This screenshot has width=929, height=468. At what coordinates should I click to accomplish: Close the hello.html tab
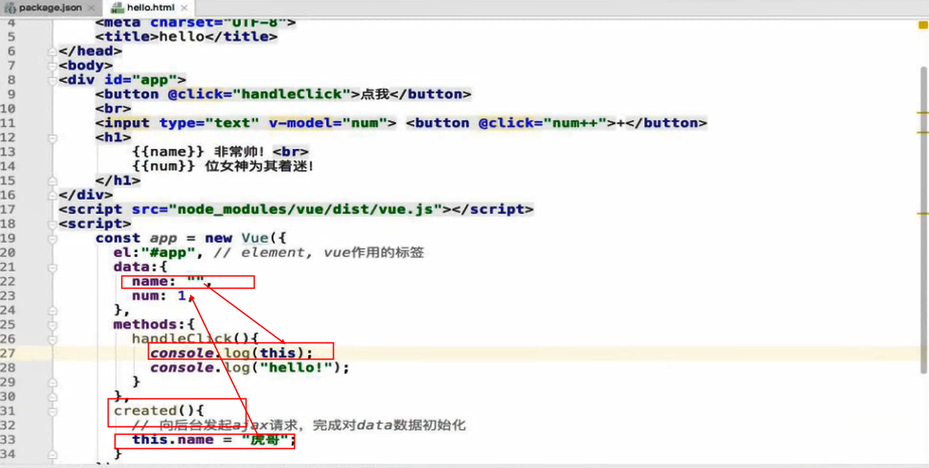[x=184, y=8]
